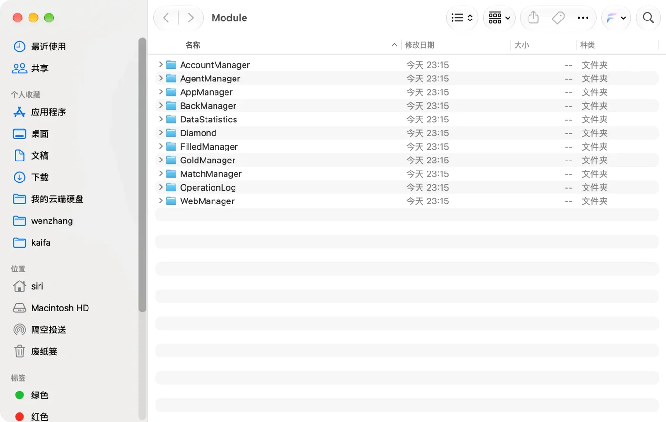This screenshot has width=666, height=422.
Task: Click the tag icon in toolbar
Action: [558, 18]
